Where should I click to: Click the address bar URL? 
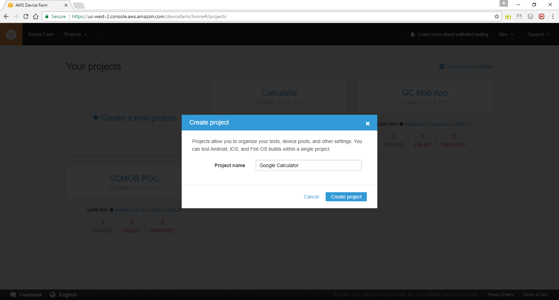click(x=149, y=16)
